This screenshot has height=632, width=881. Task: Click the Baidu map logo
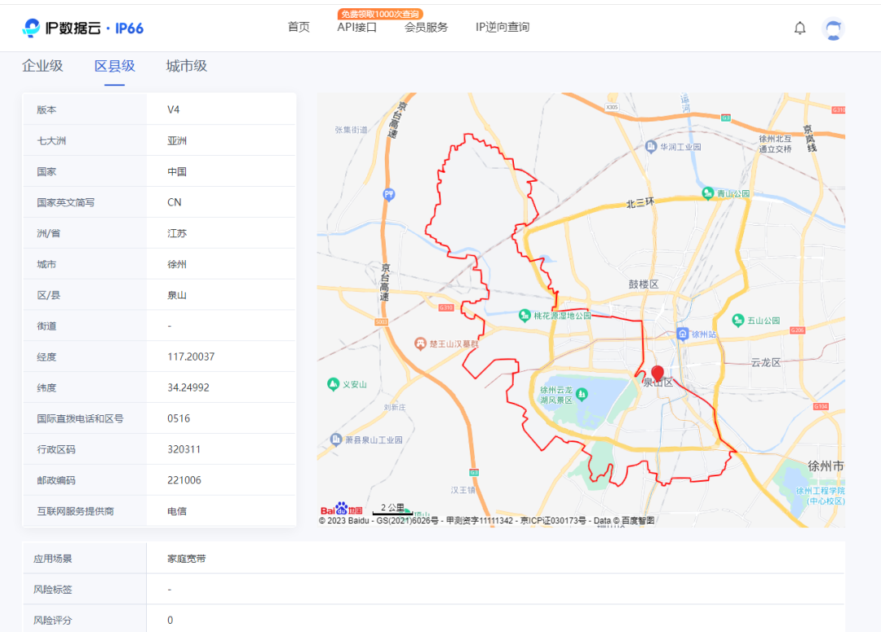click(341, 510)
